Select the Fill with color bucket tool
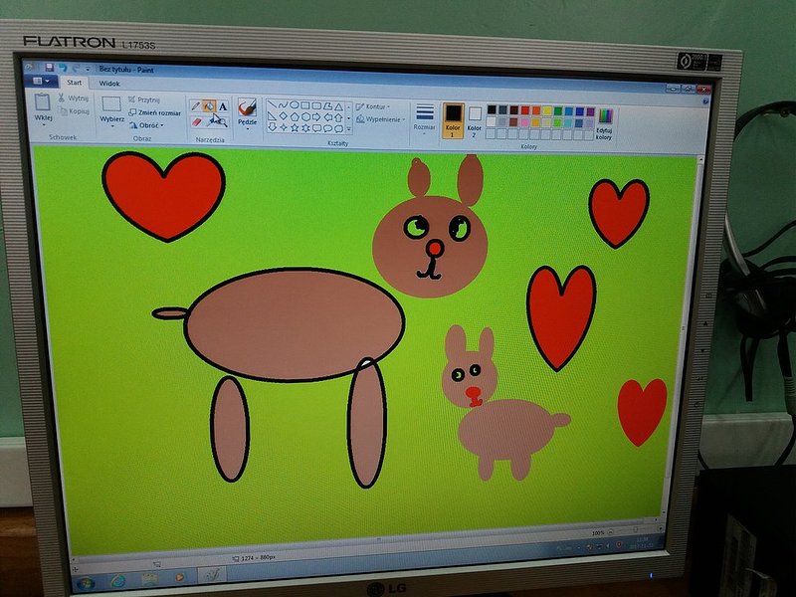 point(209,106)
